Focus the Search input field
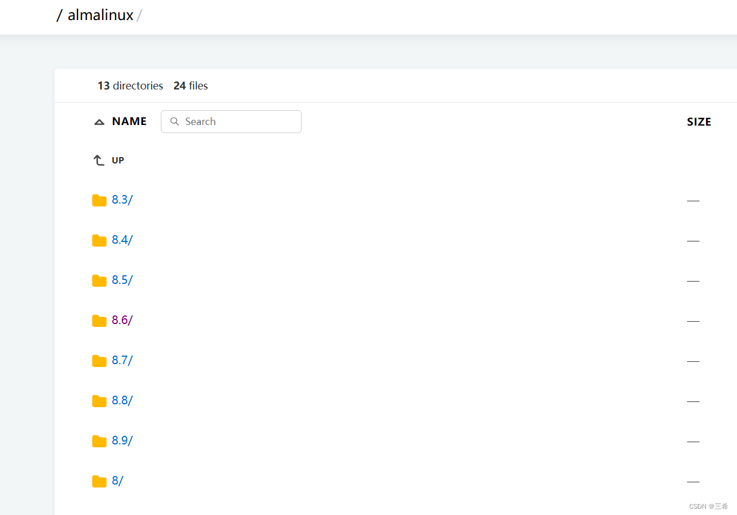The image size is (737, 515). [231, 122]
